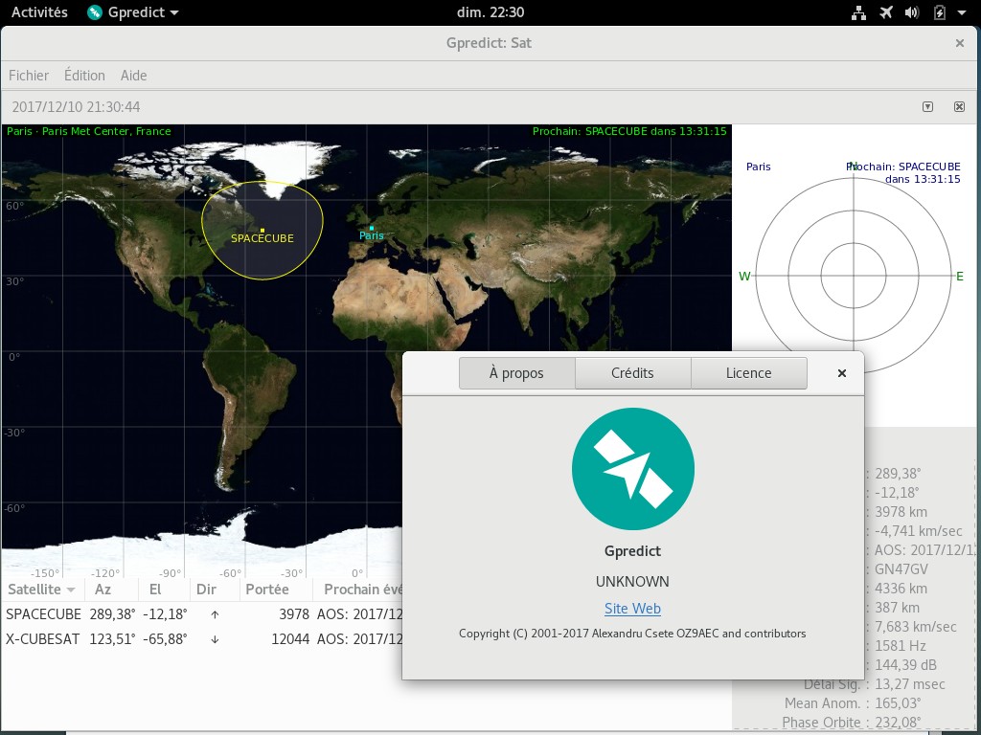Click the Paris ground station marker
The height and width of the screenshot is (735, 981).
371,228
